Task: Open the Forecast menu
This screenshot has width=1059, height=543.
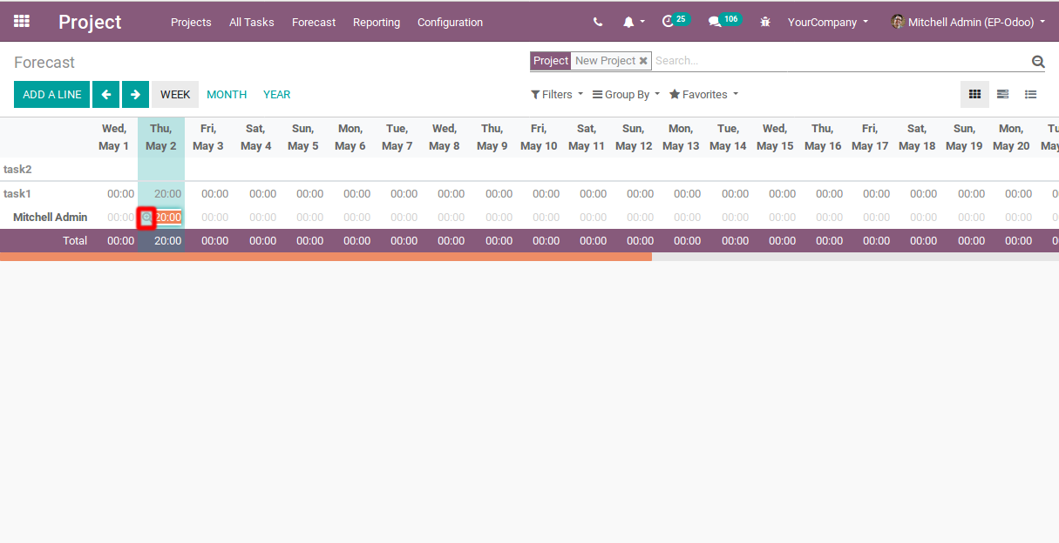Action: coord(314,22)
